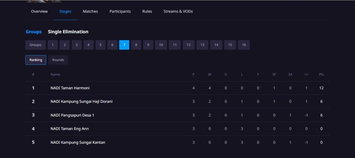Click the Pts column header
Viewport: 355px width, 158px height.
321,75
